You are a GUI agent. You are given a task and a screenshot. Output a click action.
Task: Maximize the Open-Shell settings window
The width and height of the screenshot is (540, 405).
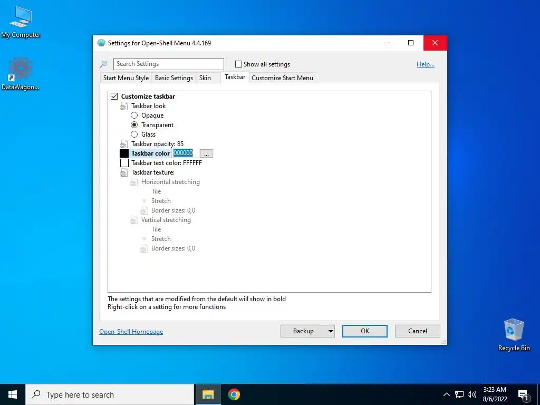tap(411, 43)
